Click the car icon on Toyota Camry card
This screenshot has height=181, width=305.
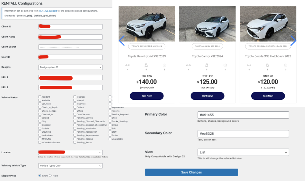pos(188,65)
